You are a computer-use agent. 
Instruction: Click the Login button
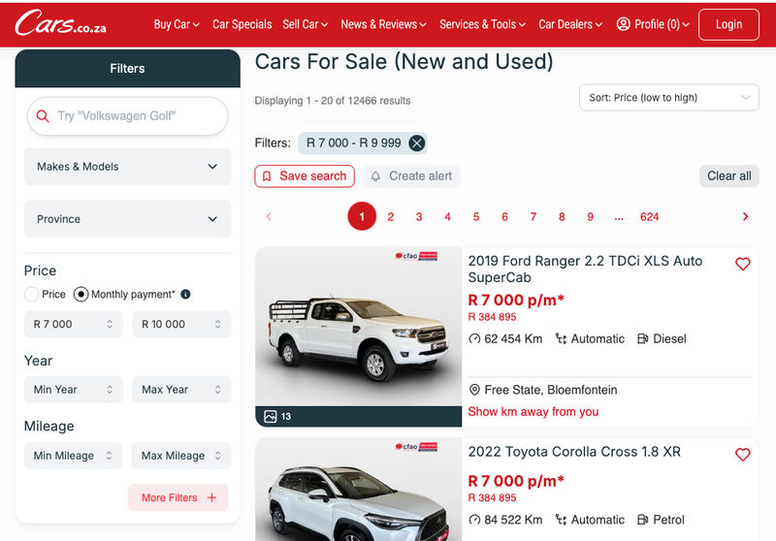click(728, 24)
